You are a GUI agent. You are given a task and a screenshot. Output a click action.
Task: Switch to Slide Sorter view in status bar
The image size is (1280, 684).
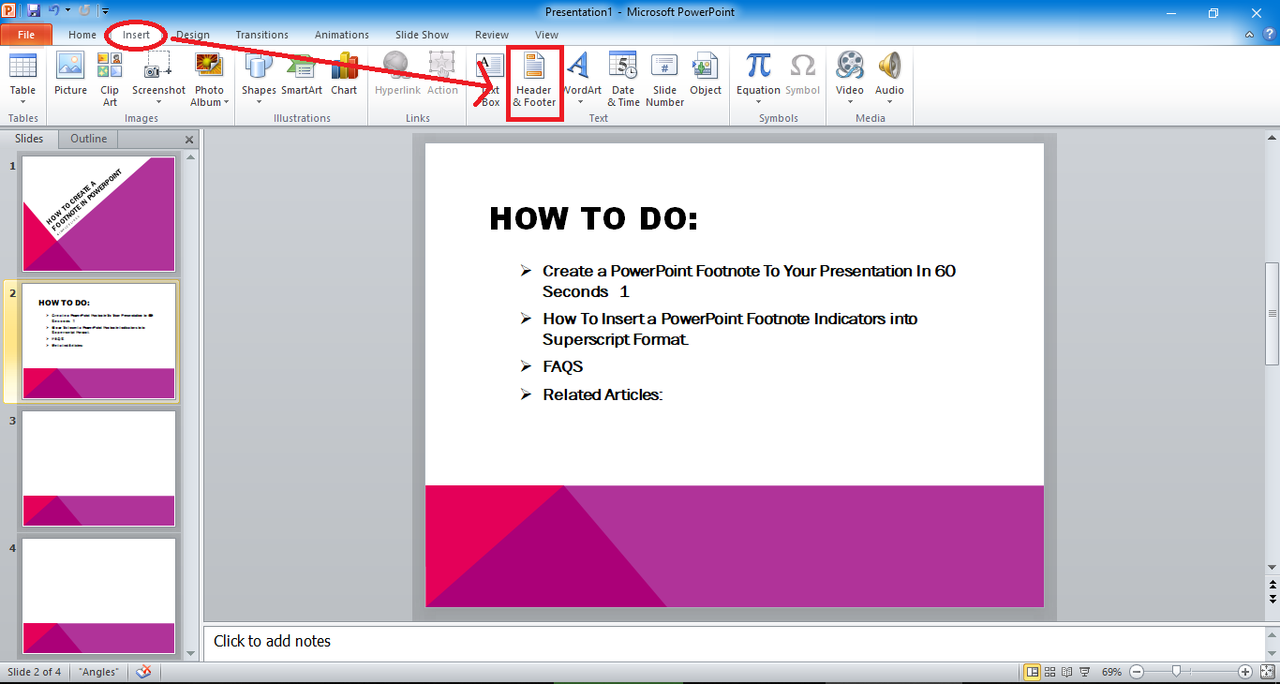coord(1049,672)
